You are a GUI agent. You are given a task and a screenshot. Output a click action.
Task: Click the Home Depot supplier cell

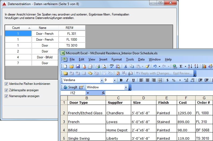[x=118, y=128]
